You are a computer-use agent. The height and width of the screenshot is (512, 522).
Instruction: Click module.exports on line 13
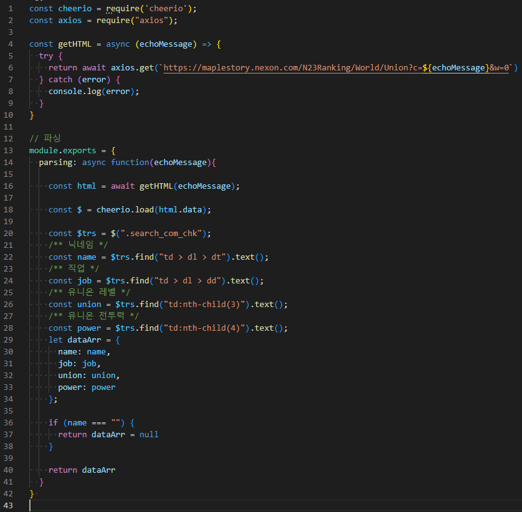[62, 150]
